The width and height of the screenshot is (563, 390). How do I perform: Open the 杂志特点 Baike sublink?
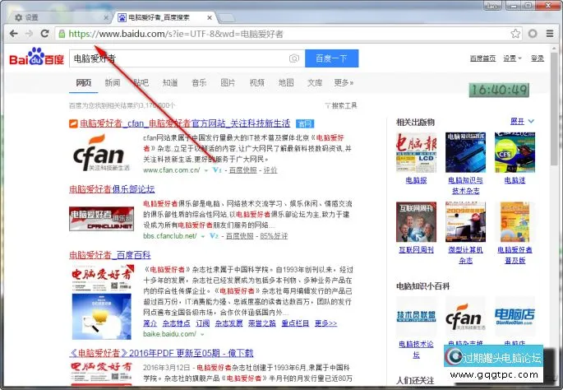point(176,323)
